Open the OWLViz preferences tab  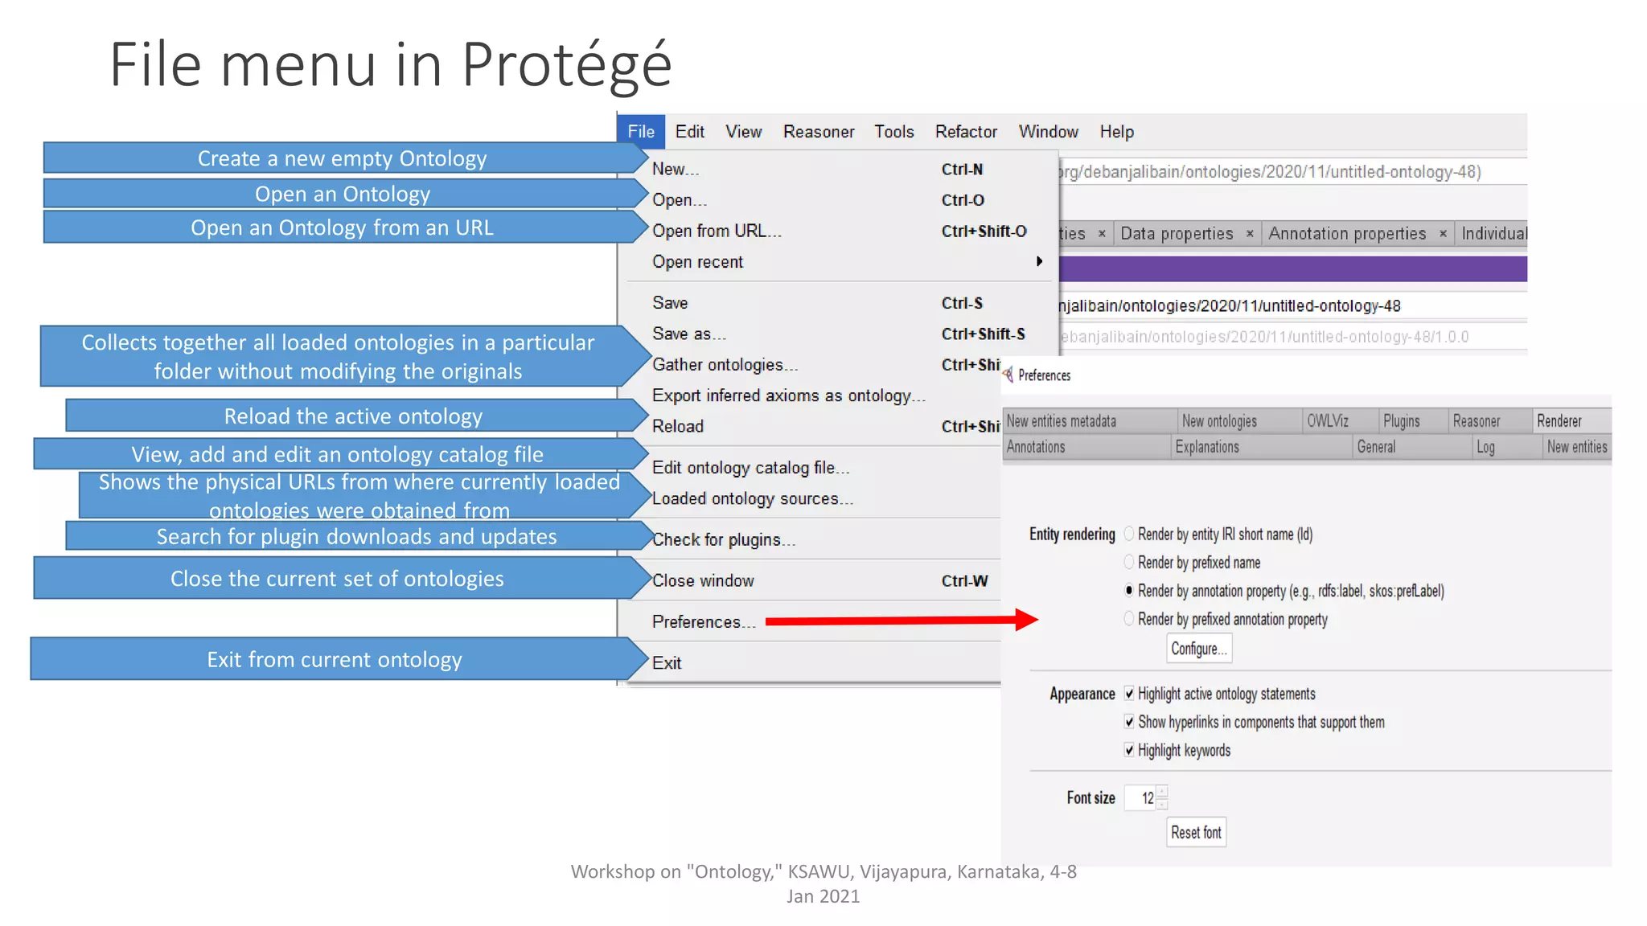pyautogui.click(x=1340, y=421)
